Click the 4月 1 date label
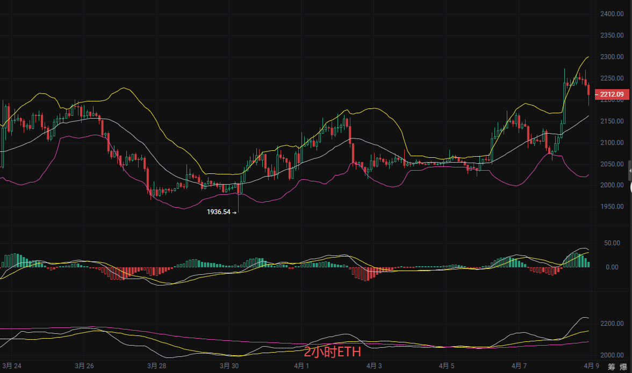This screenshot has height=373, width=632. pos(301,366)
